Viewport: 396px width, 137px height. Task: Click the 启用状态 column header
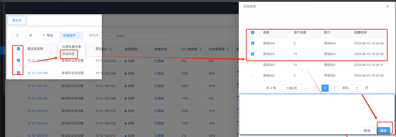131,49
